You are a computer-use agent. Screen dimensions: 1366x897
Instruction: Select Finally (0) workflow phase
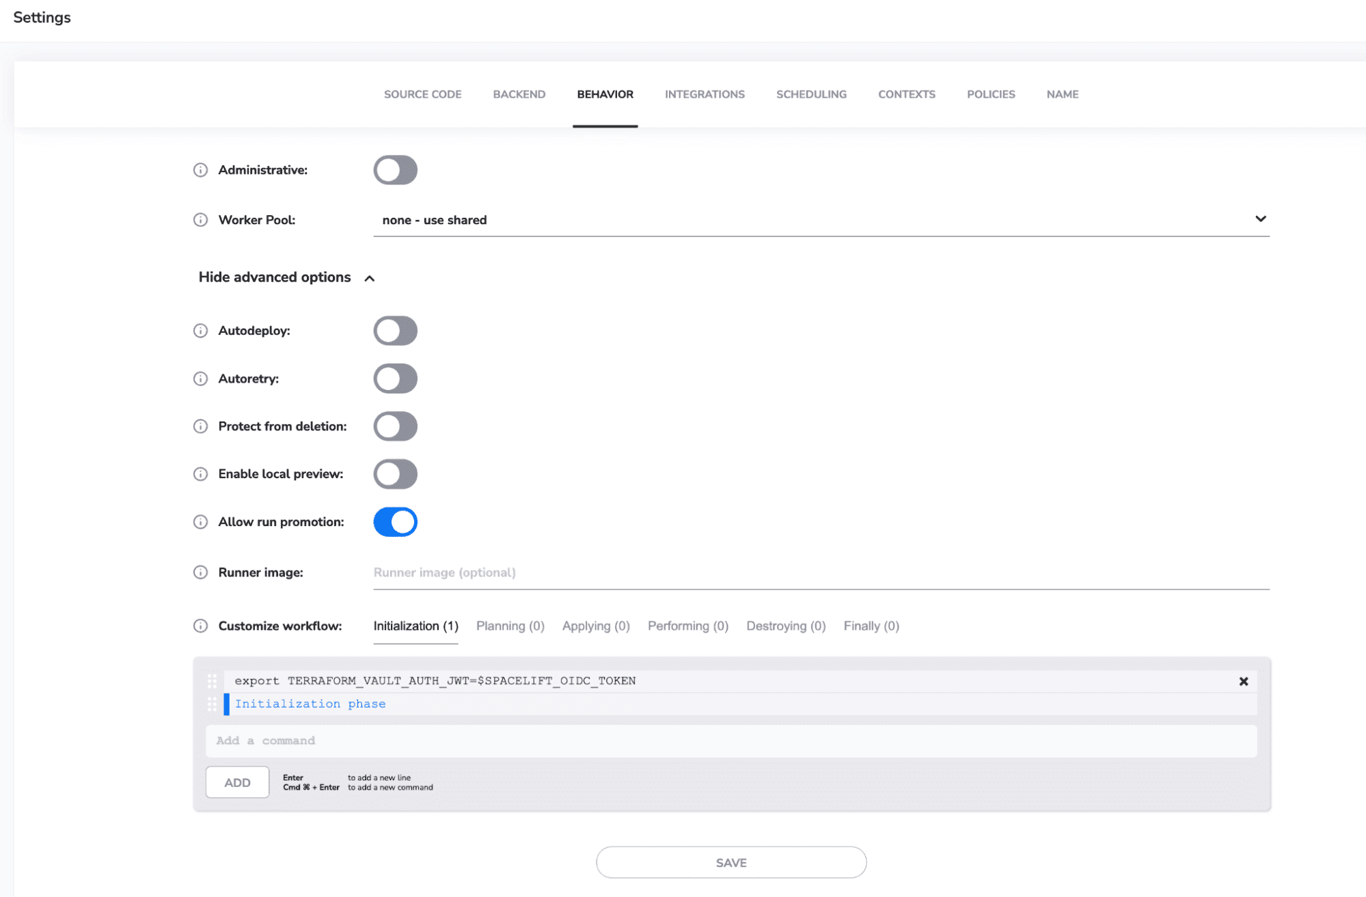(x=871, y=626)
